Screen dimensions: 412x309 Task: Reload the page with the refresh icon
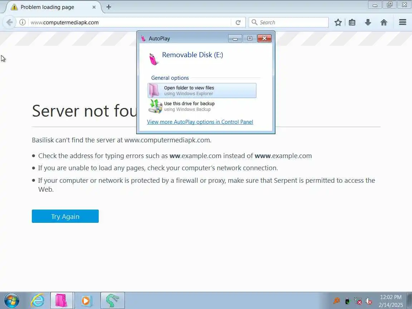coord(238,23)
